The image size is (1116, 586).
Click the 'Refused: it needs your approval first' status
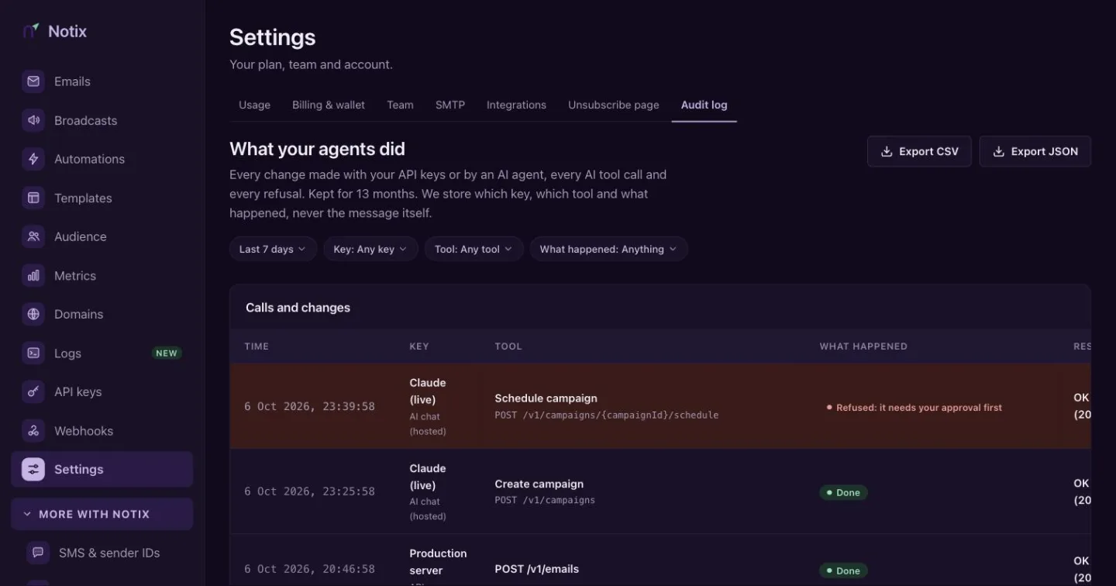pos(914,407)
